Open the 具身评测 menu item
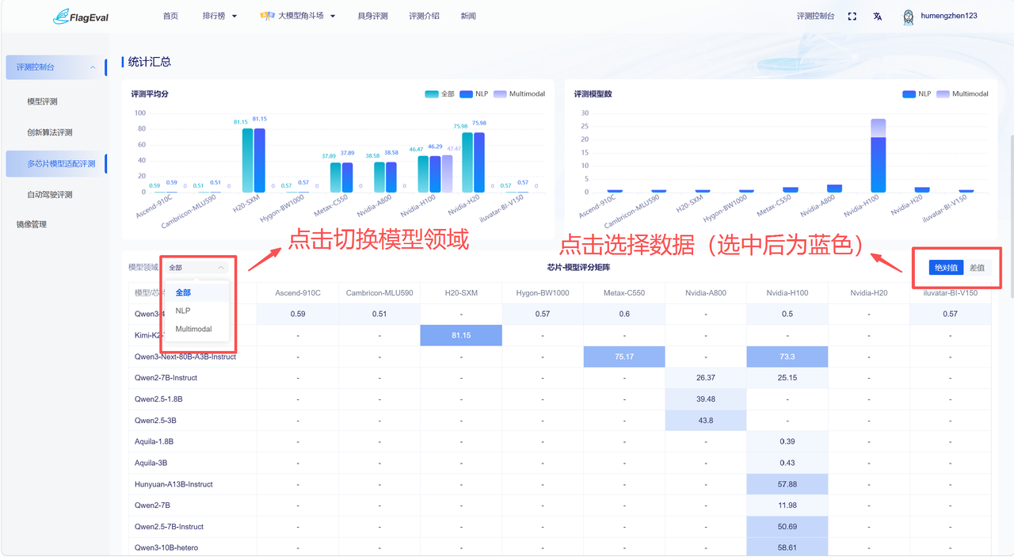 pyautogui.click(x=372, y=16)
